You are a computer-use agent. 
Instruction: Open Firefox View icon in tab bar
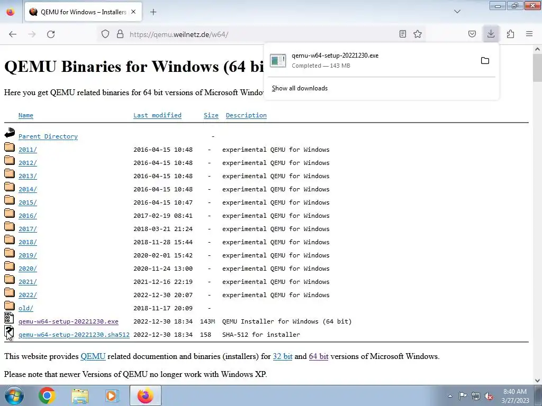(11, 12)
